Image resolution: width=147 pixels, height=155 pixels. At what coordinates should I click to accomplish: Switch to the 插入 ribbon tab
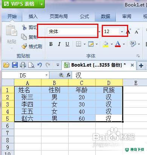click(33, 16)
